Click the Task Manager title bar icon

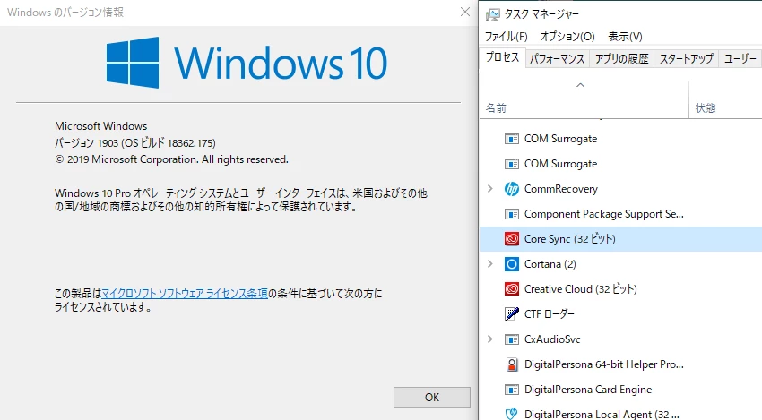[x=492, y=14]
